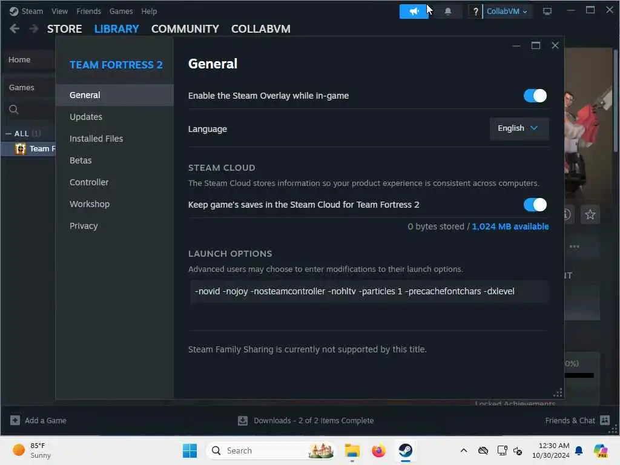Open the Privacy properties tab
The image size is (620, 465).
pyautogui.click(x=114, y=226)
